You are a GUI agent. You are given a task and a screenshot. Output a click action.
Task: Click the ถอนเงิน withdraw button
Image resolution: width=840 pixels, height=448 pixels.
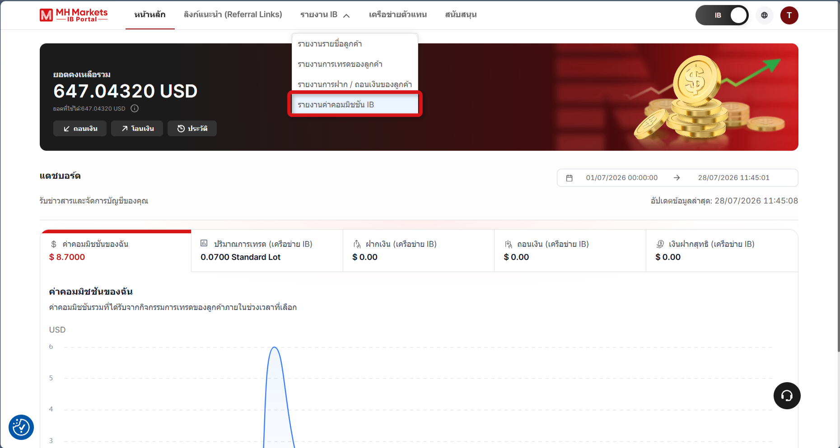[80, 129]
